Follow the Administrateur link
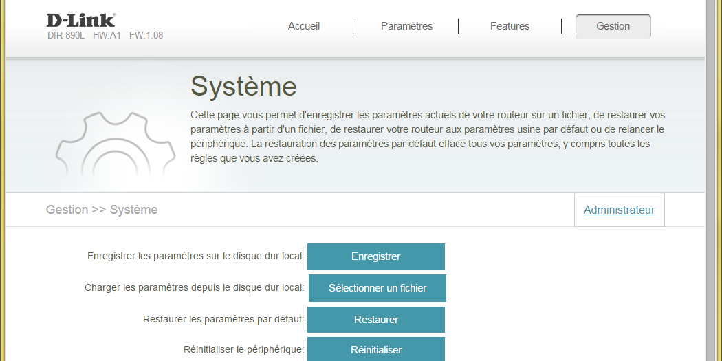This screenshot has height=361, width=722. (x=619, y=210)
